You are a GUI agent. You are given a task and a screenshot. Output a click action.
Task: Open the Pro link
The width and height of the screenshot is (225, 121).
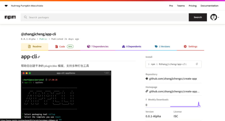pos(171,6)
